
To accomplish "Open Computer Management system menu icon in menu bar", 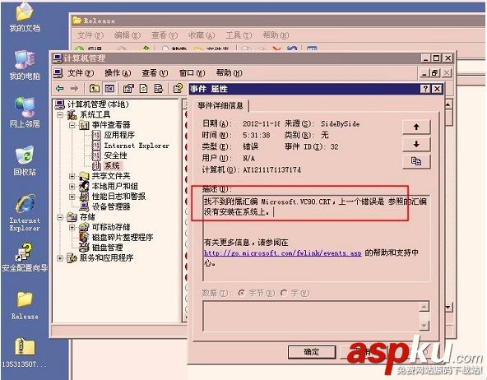I will click(x=58, y=73).
